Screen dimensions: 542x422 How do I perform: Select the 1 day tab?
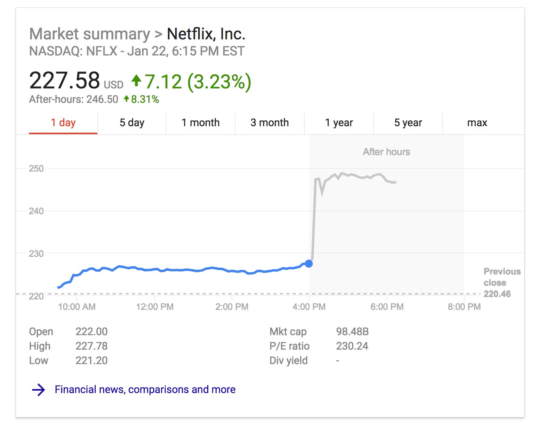(63, 123)
